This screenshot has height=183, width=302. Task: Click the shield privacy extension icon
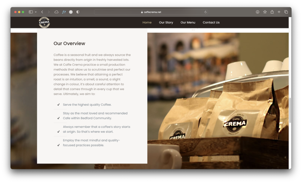[78, 12]
